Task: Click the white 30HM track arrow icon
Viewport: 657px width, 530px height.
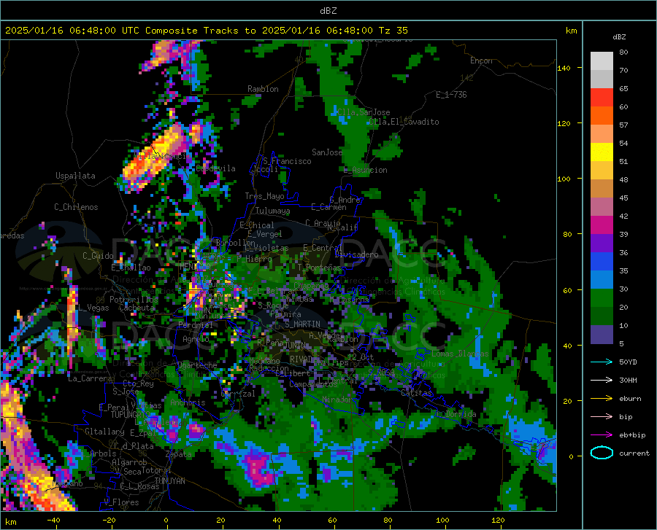Action: (x=602, y=381)
